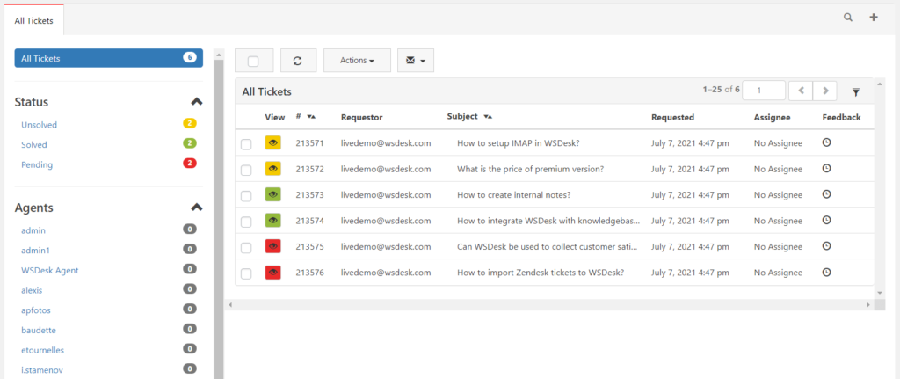This screenshot has height=379, width=900.
Task: Go to next page arrow
Action: (x=825, y=91)
